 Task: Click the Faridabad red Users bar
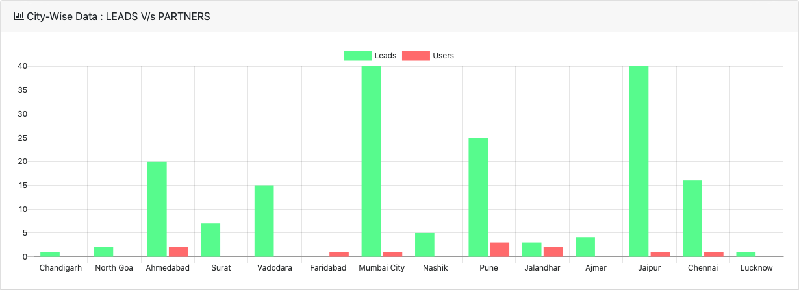pos(339,254)
